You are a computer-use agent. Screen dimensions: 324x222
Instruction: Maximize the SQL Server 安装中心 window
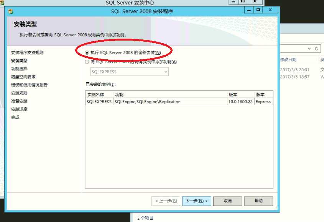click(x=243, y=2)
